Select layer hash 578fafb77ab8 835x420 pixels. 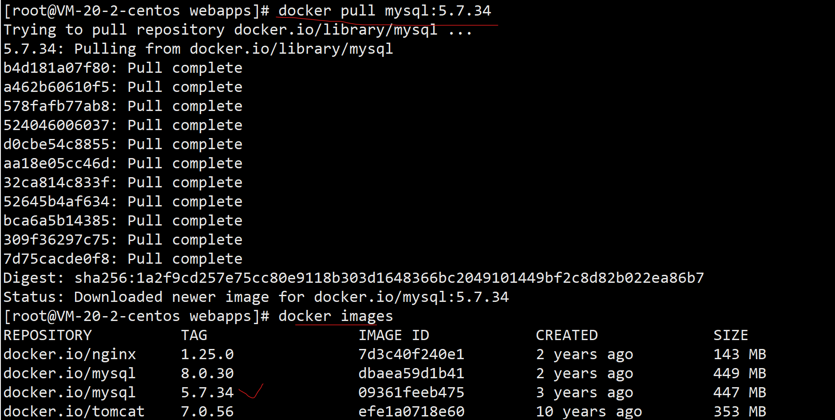click(56, 106)
